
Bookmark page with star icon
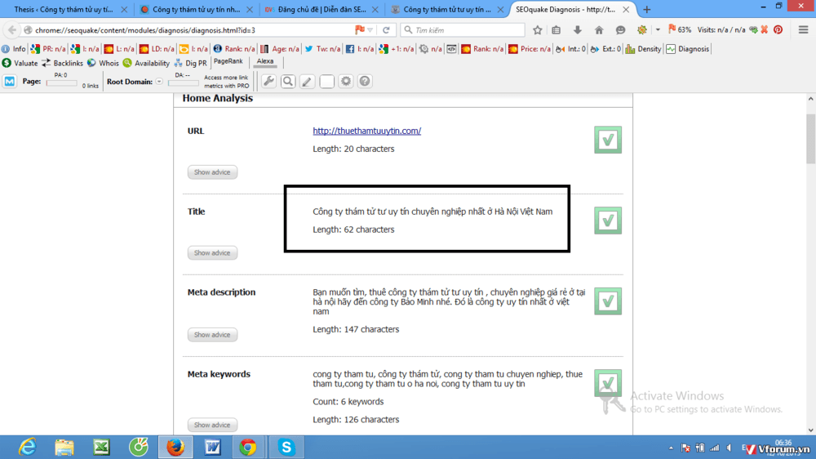pos(538,30)
